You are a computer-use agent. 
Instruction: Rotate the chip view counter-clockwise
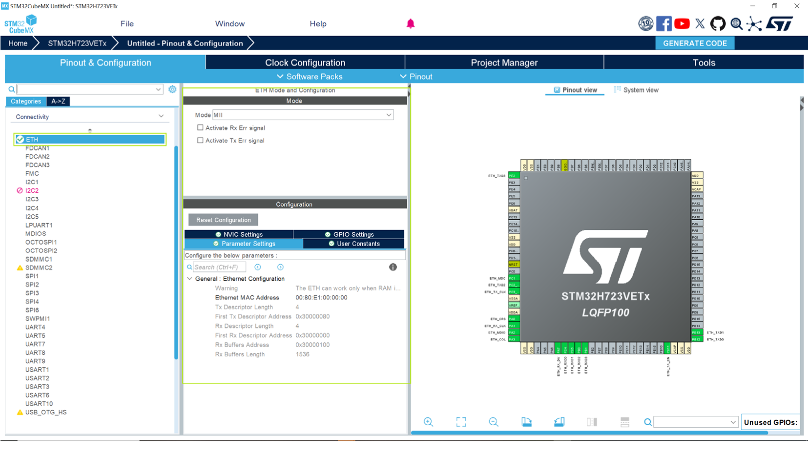tap(559, 422)
